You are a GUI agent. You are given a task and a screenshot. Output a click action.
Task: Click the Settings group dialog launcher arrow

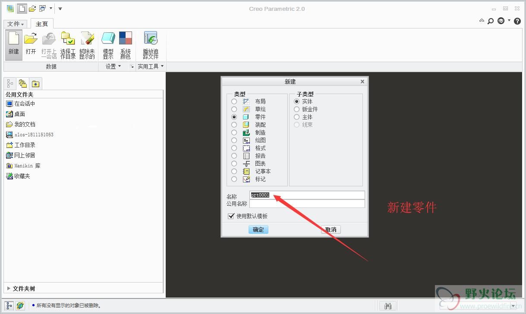pos(132,66)
